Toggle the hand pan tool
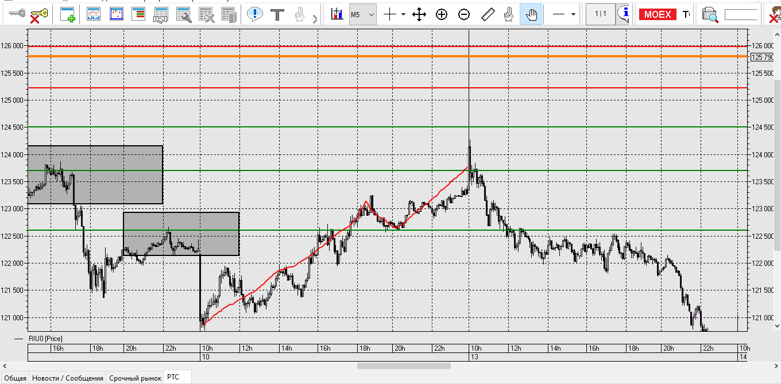 tap(531, 14)
